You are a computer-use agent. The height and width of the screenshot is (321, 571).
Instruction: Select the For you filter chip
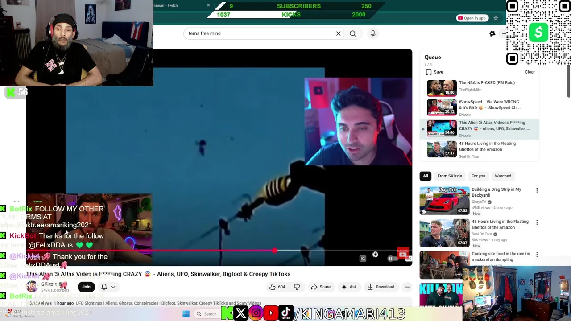478,176
